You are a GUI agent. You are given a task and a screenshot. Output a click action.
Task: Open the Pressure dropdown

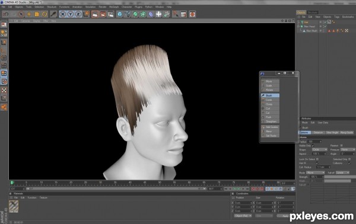click(348, 150)
